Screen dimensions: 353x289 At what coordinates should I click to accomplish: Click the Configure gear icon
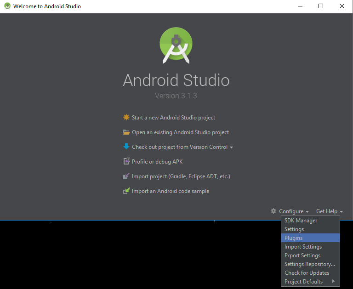273,211
